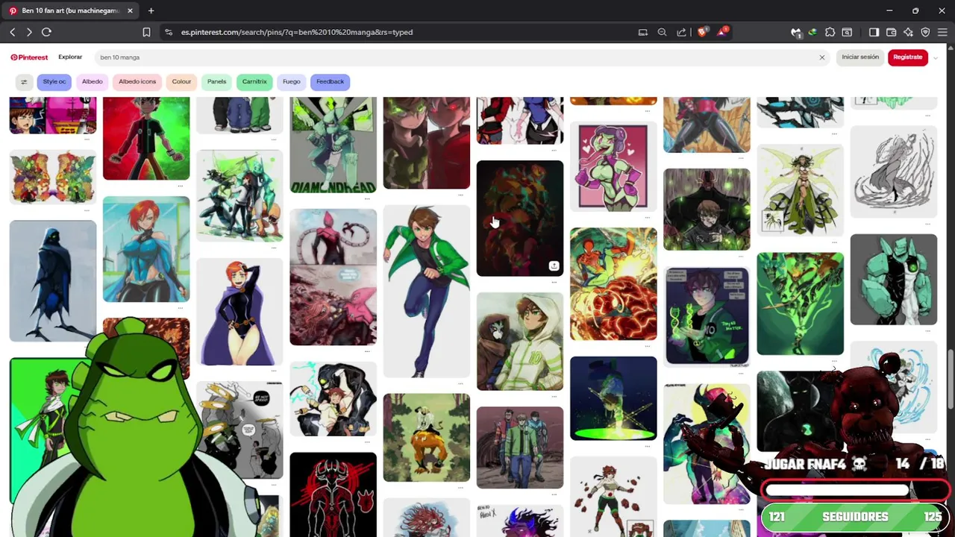Filter by the Fuego chip
This screenshot has height=537, width=955.
[292, 82]
